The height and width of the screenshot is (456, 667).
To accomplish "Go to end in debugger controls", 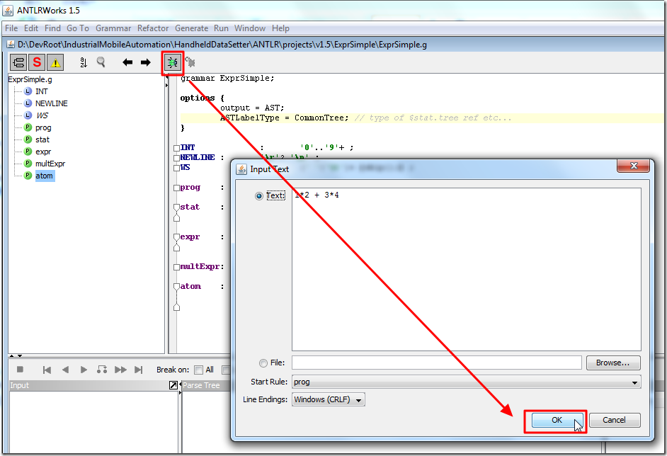I will tap(138, 370).
